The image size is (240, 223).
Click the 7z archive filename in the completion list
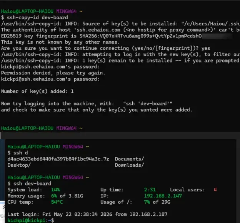click(58, 159)
